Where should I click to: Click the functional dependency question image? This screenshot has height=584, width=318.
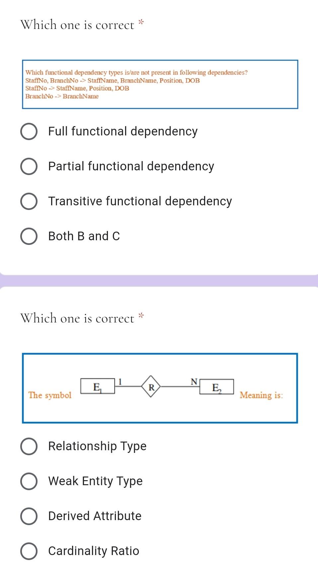point(160,84)
